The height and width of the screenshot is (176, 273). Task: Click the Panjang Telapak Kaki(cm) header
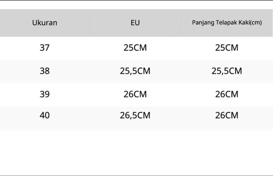coord(227,23)
